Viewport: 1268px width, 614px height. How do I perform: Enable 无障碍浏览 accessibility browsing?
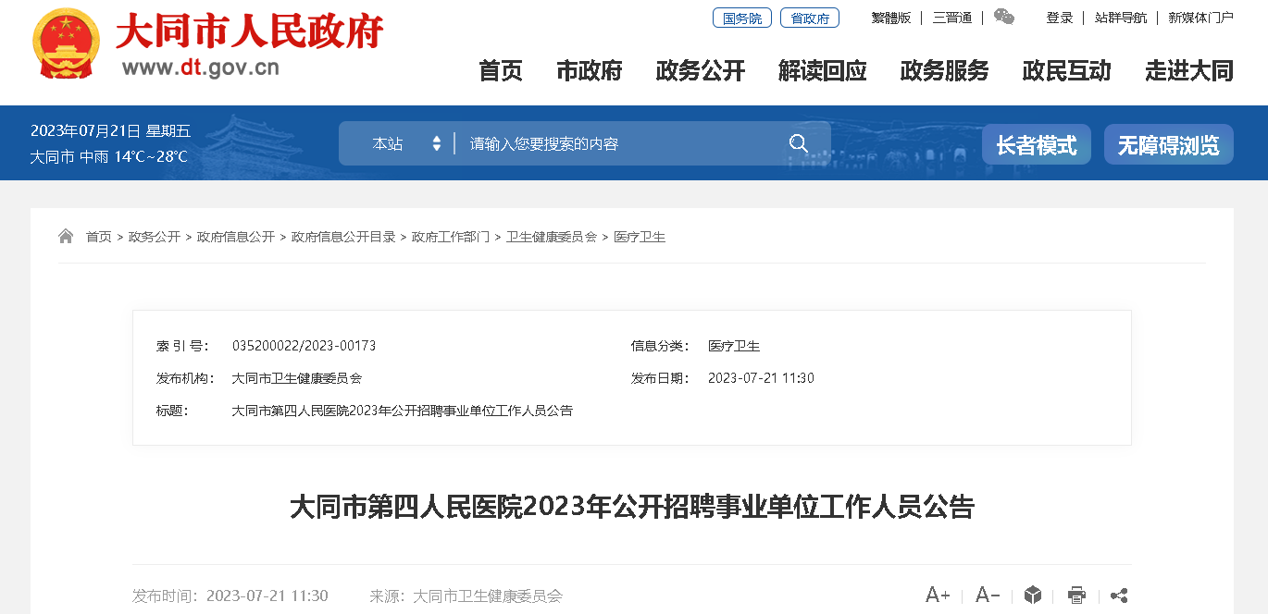click(1168, 145)
